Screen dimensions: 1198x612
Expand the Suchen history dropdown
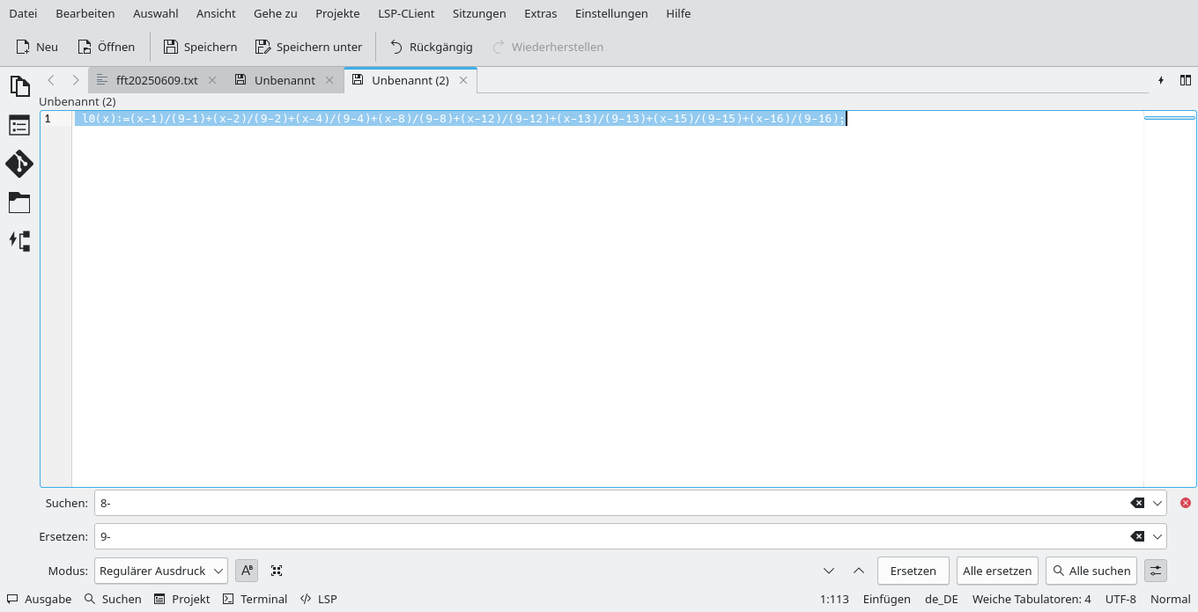point(1157,503)
